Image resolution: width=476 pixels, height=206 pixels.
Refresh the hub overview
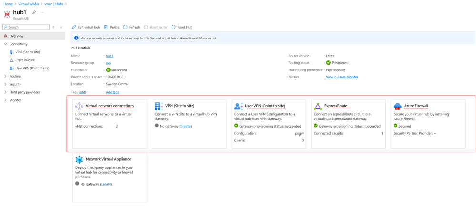point(132,27)
